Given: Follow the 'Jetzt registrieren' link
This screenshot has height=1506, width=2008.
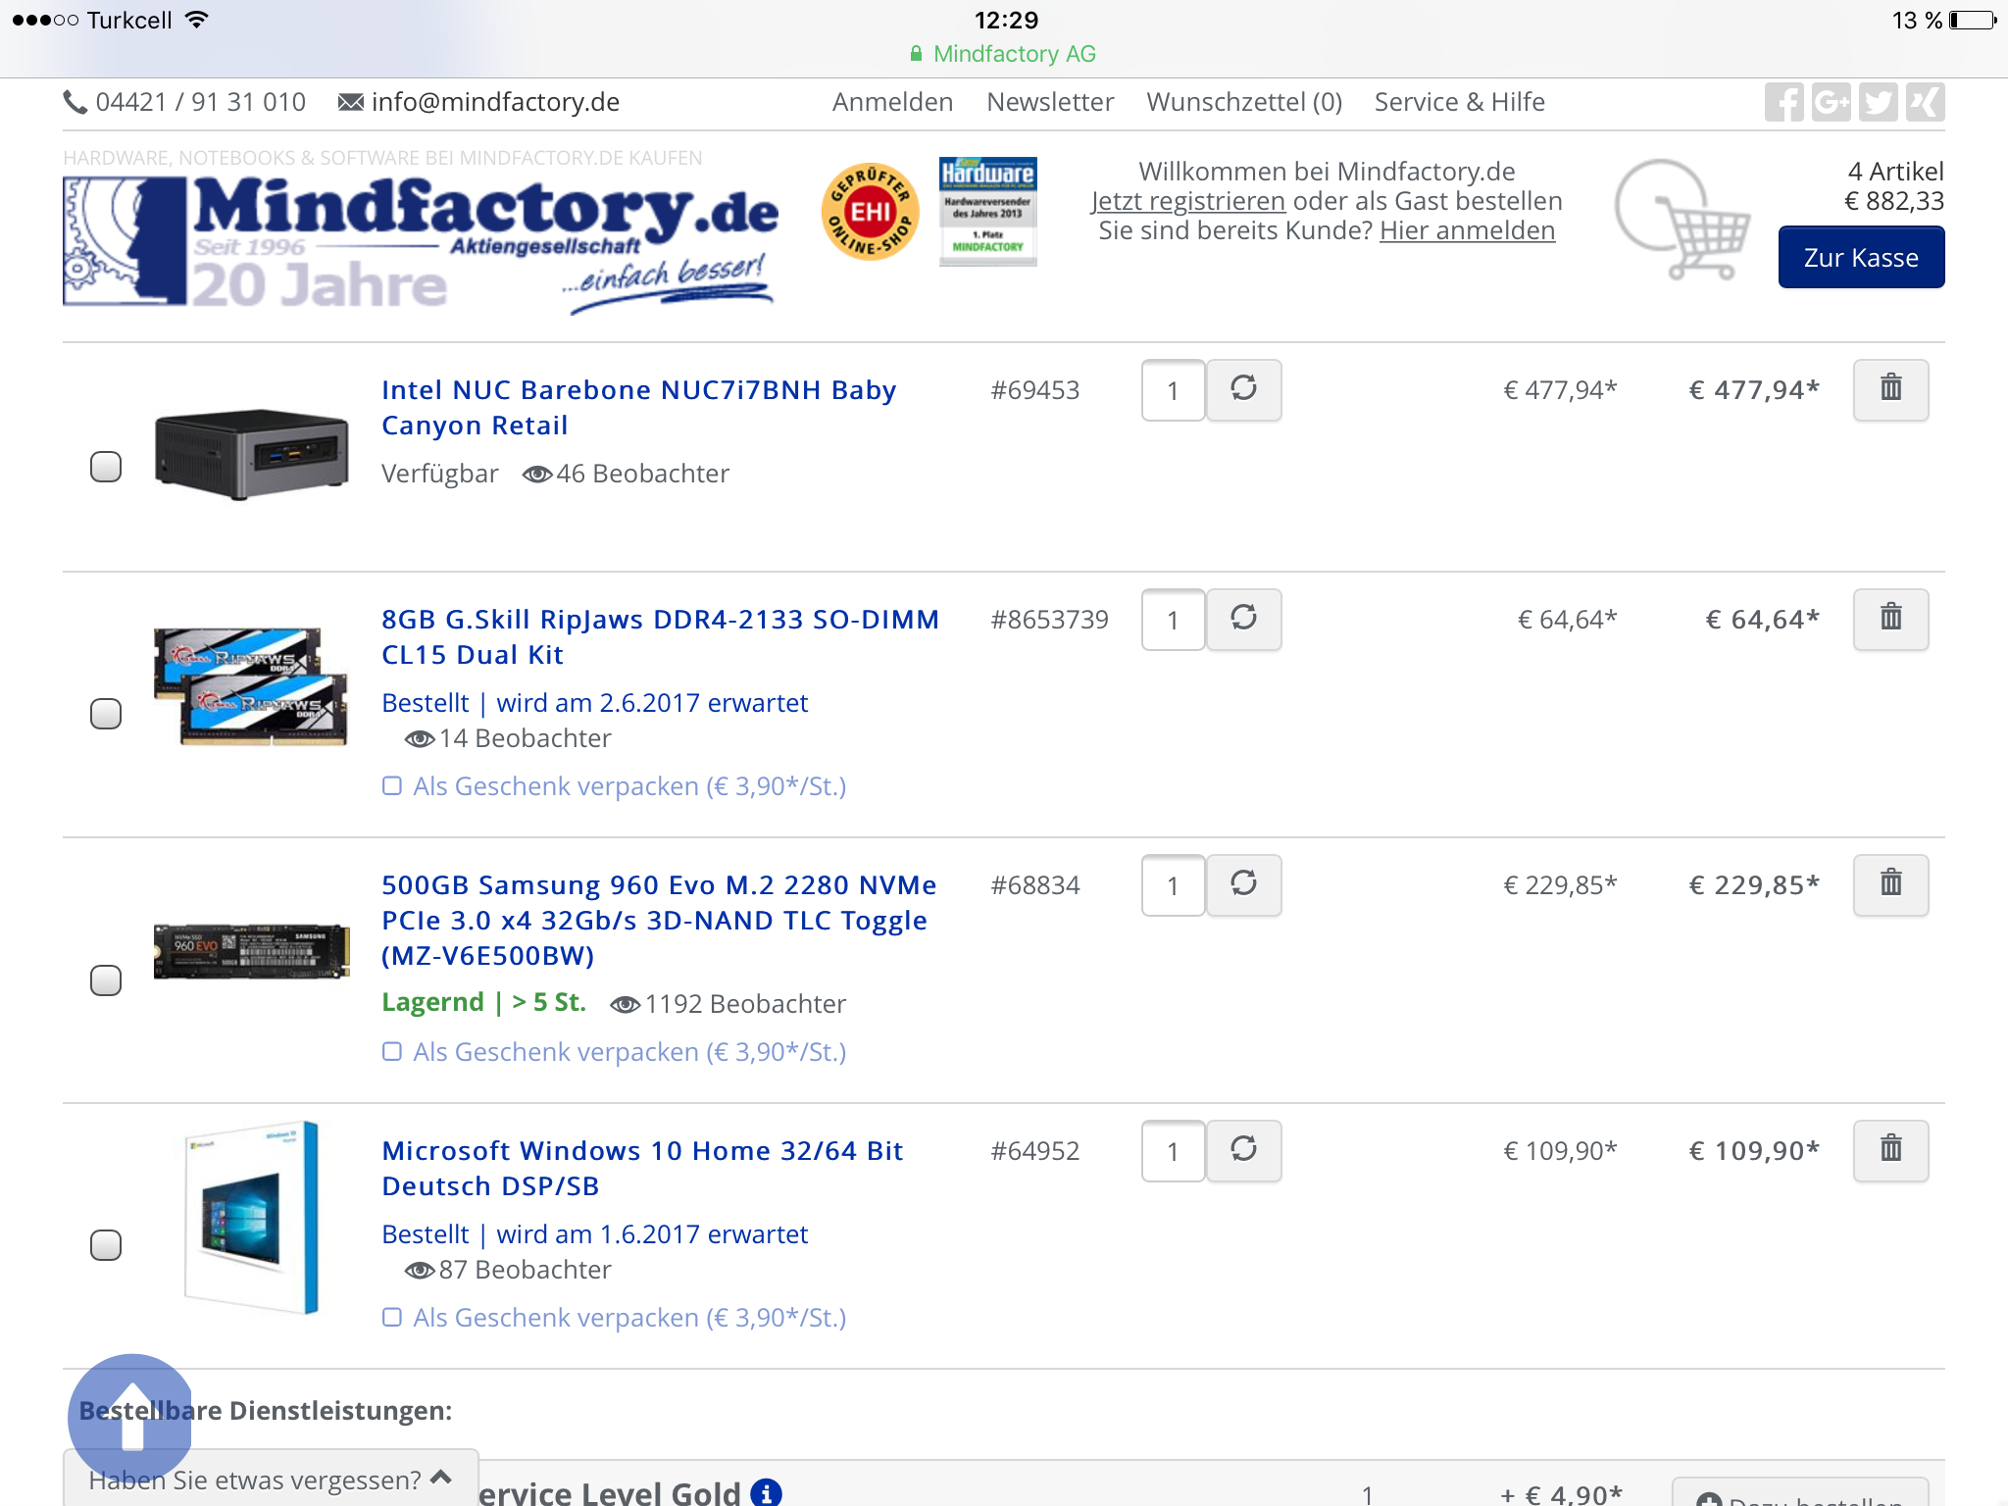Looking at the screenshot, I should [x=1187, y=201].
